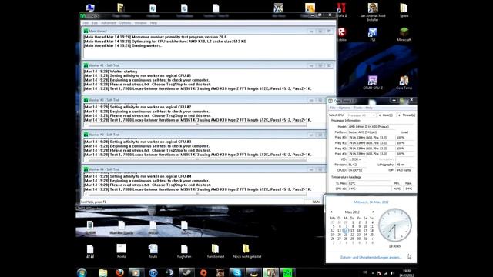This screenshot has width=493, height=277.
Task: Open the Advanced menu in Prime95
Action: click(109, 23)
